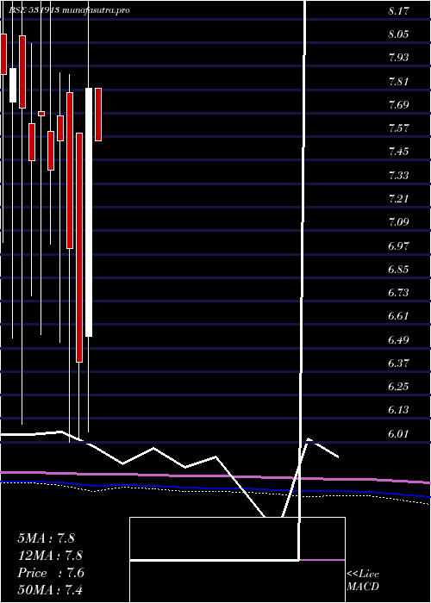Screen dimensions: 431x603
Task: Click the 7.93 price level label
Action: [x=398, y=58]
